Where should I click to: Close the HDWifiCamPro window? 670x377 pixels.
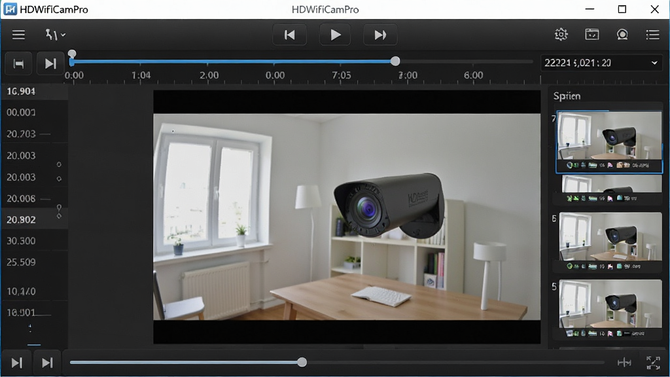pyautogui.click(x=654, y=9)
